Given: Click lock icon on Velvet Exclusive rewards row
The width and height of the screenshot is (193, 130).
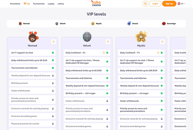Looking at the screenshot, I should coord(107,119).
